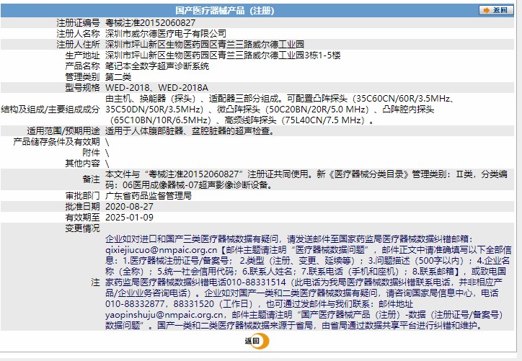The height and width of the screenshot is (361, 522).
Task: Click the 有效期至 field label
Action: (82, 218)
